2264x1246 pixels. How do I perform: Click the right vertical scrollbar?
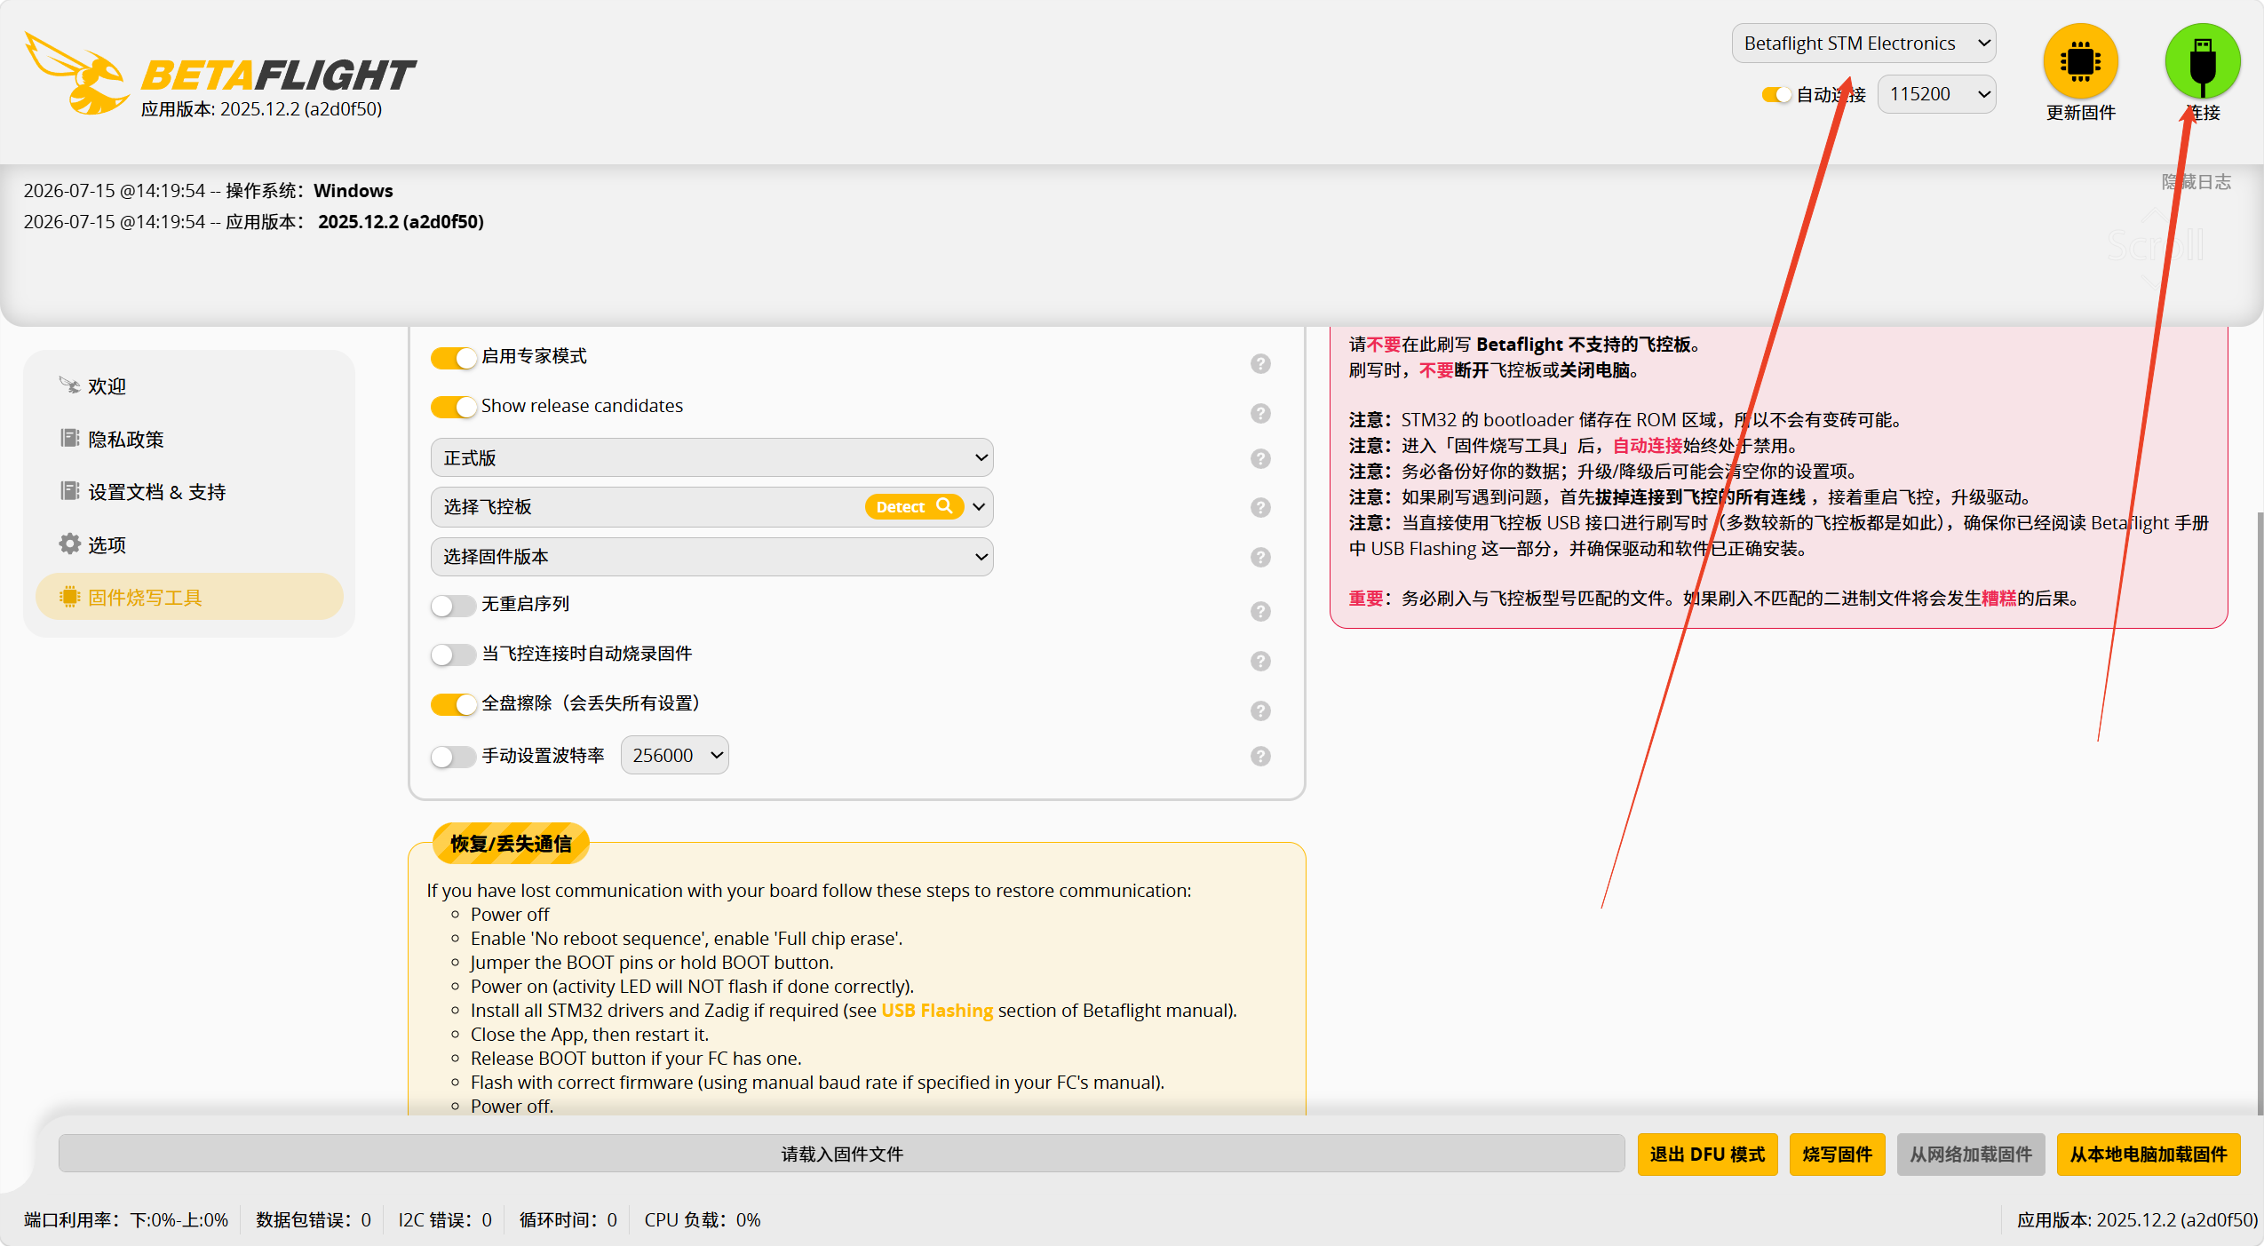click(x=2259, y=813)
